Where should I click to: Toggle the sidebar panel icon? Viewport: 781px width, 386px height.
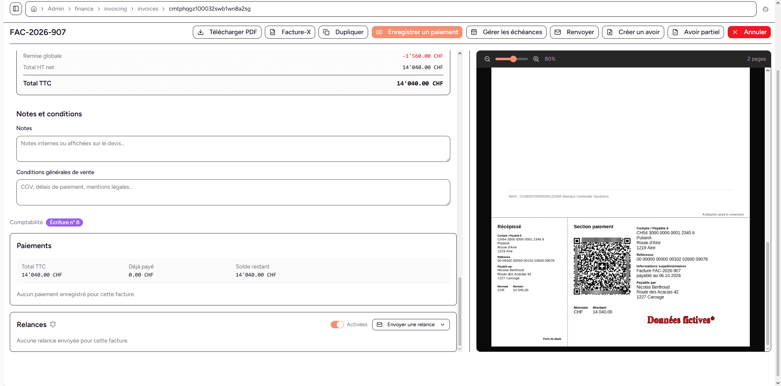(x=16, y=9)
